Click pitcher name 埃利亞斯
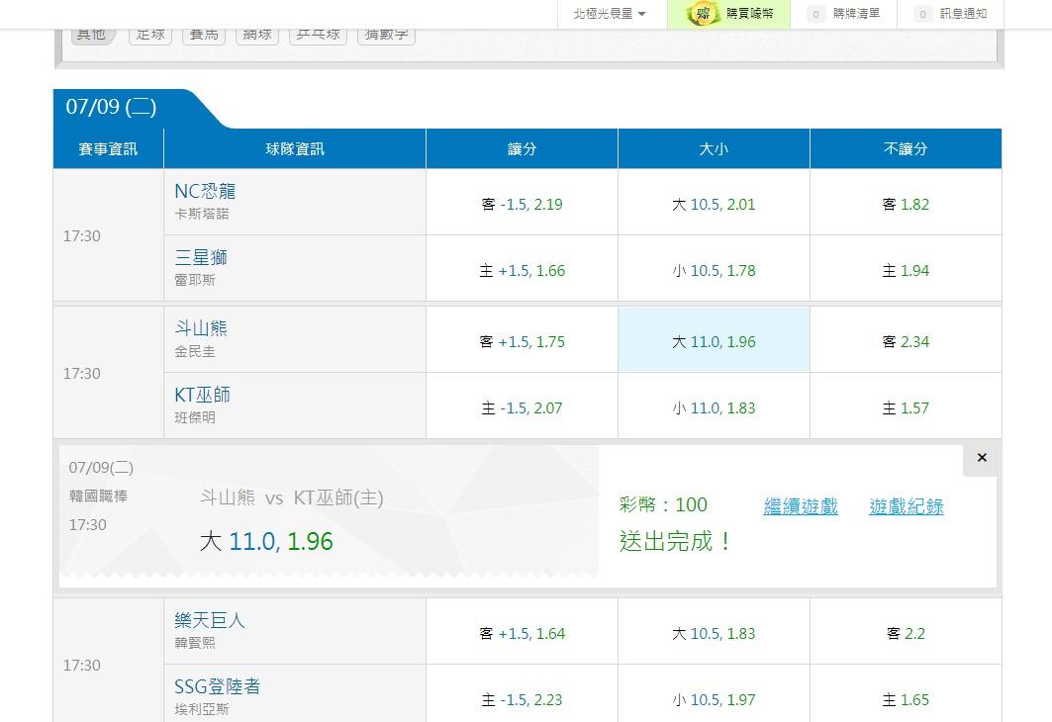 (201, 709)
